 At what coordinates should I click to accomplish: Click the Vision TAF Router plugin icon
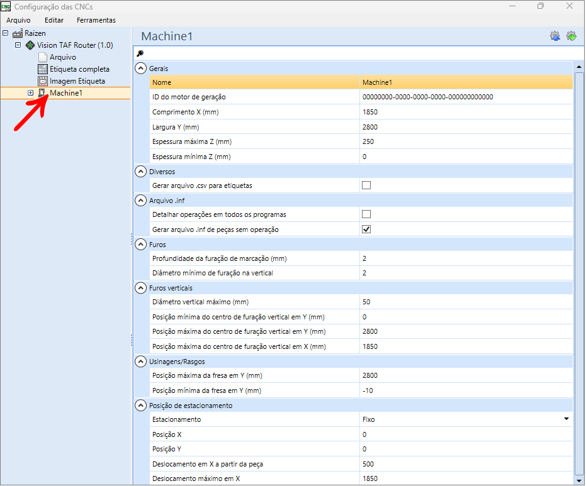(30, 45)
